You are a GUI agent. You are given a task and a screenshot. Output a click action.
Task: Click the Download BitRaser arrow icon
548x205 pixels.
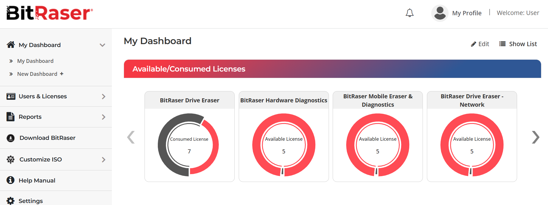11,138
